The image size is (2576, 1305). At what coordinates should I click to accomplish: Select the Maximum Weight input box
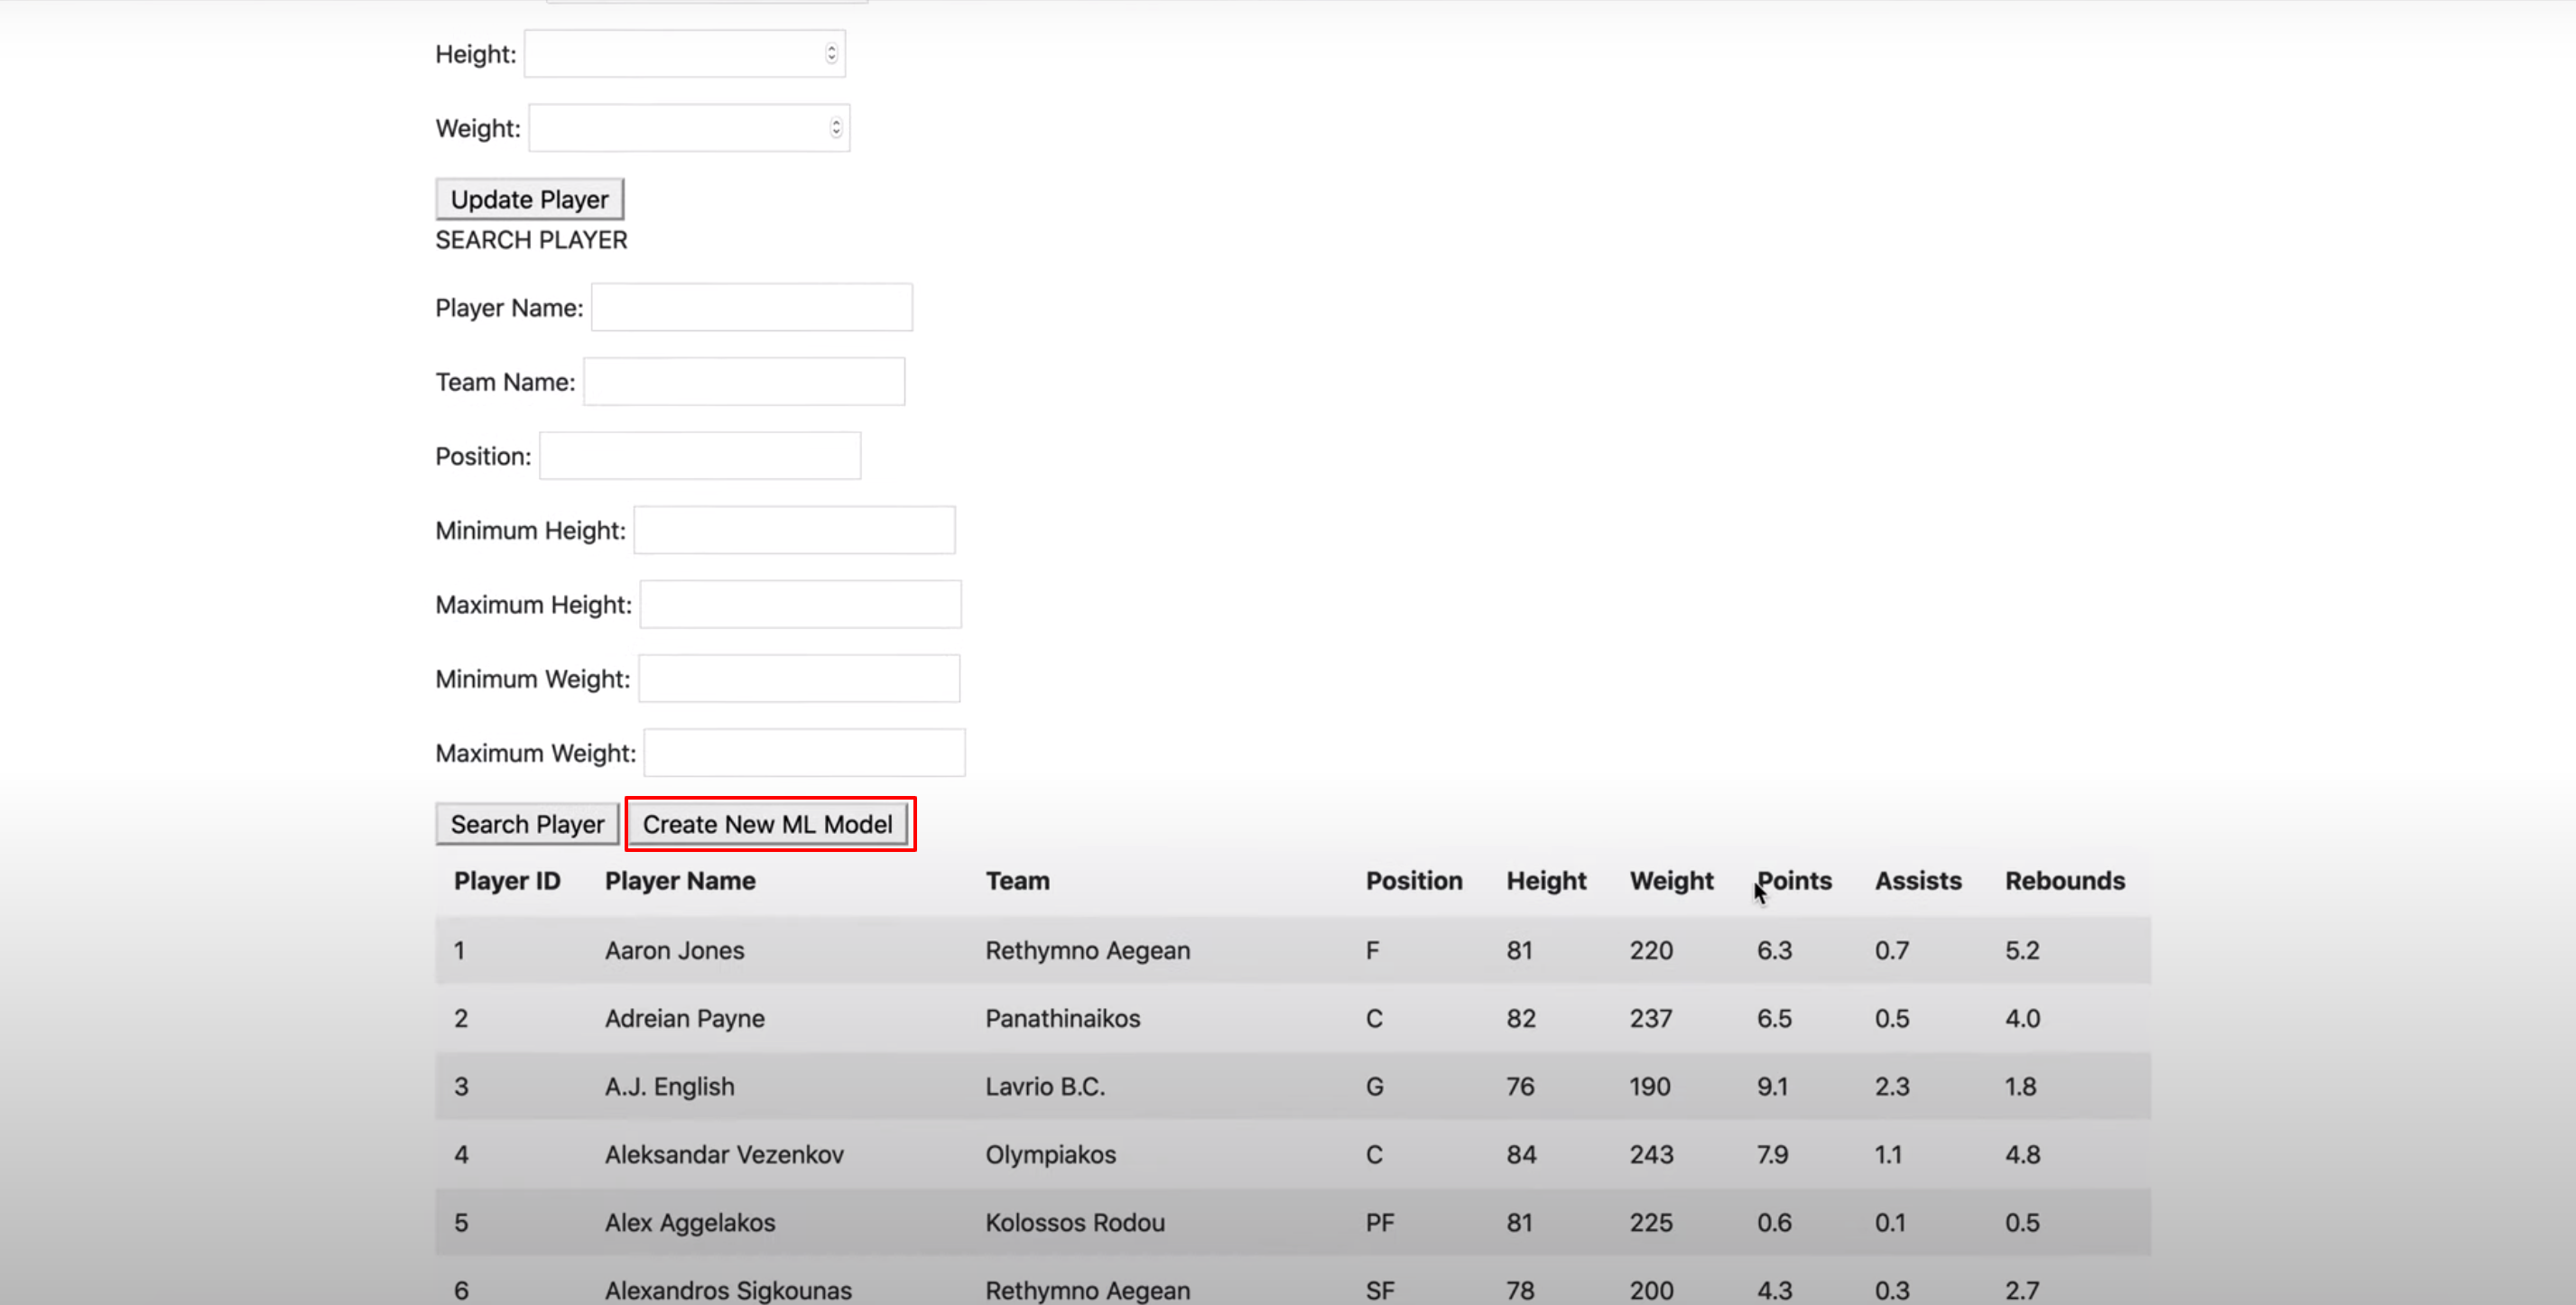pos(804,753)
